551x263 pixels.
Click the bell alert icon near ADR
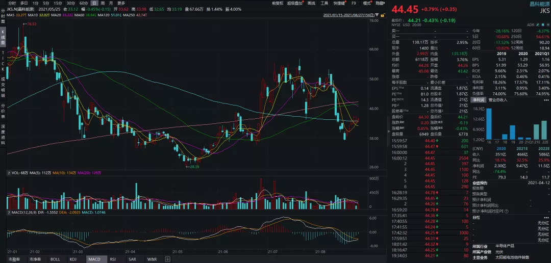[x=542, y=24]
